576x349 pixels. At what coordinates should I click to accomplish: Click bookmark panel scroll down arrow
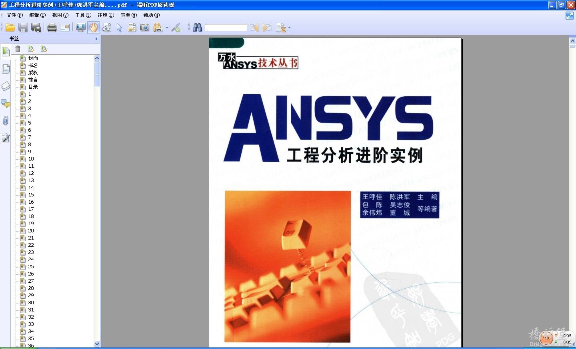[97, 344]
